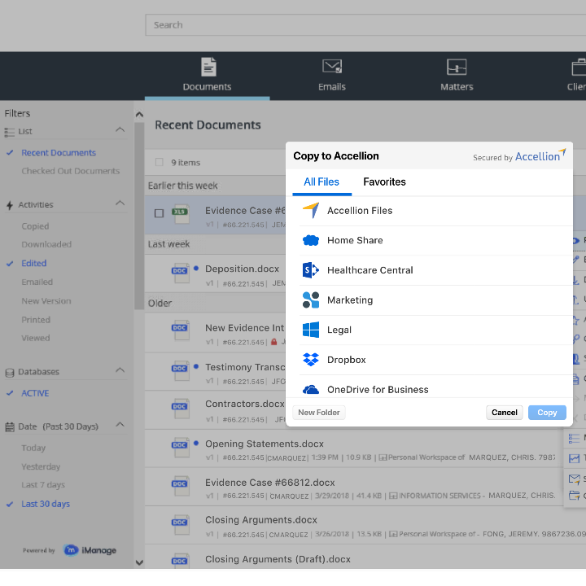
Task: Click the New Folder button
Action: tap(319, 413)
